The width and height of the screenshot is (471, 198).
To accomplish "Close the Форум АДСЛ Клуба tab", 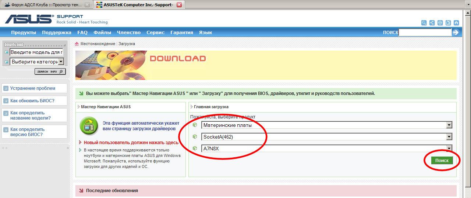I will [87, 5].
